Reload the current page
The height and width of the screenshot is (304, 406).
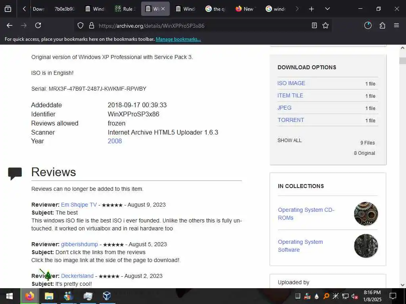pyautogui.click(x=38, y=25)
